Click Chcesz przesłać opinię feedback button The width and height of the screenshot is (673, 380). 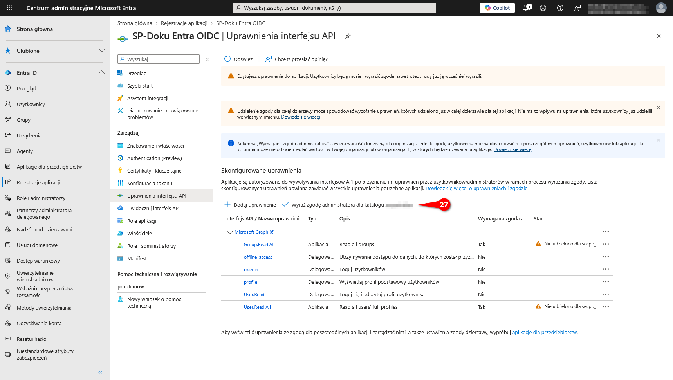point(296,59)
